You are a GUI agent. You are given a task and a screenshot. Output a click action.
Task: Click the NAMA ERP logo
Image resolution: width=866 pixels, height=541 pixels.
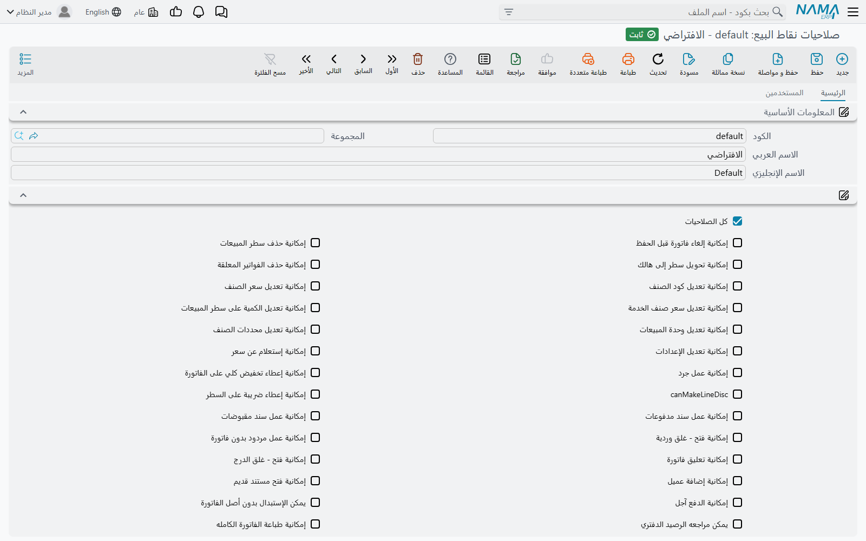pos(817,11)
